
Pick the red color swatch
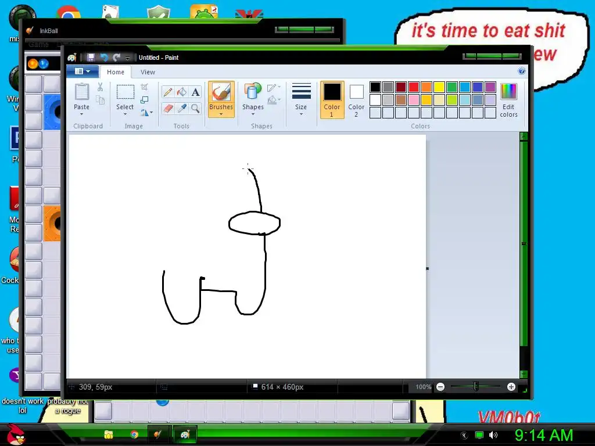tap(414, 87)
